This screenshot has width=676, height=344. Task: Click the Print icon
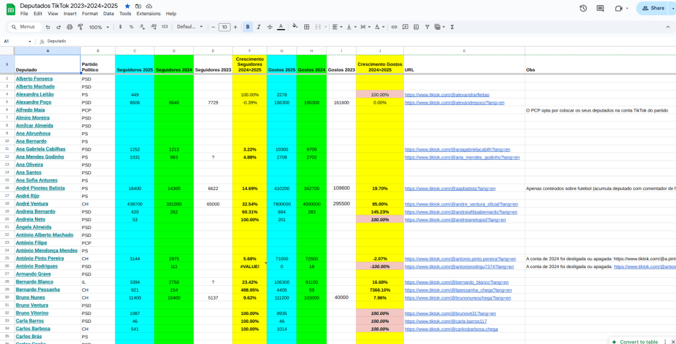point(69,27)
